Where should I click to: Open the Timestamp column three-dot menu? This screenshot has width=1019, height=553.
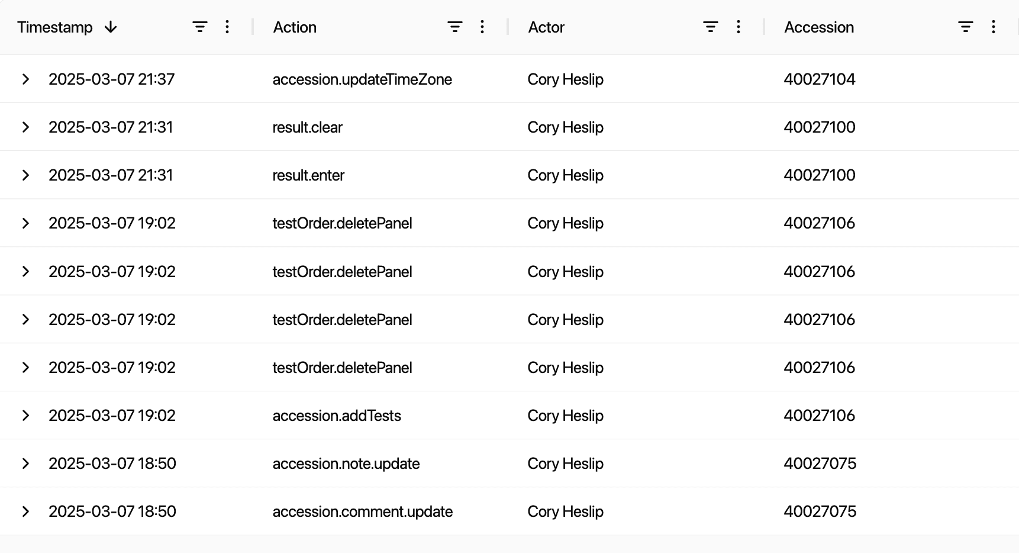point(227,27)
